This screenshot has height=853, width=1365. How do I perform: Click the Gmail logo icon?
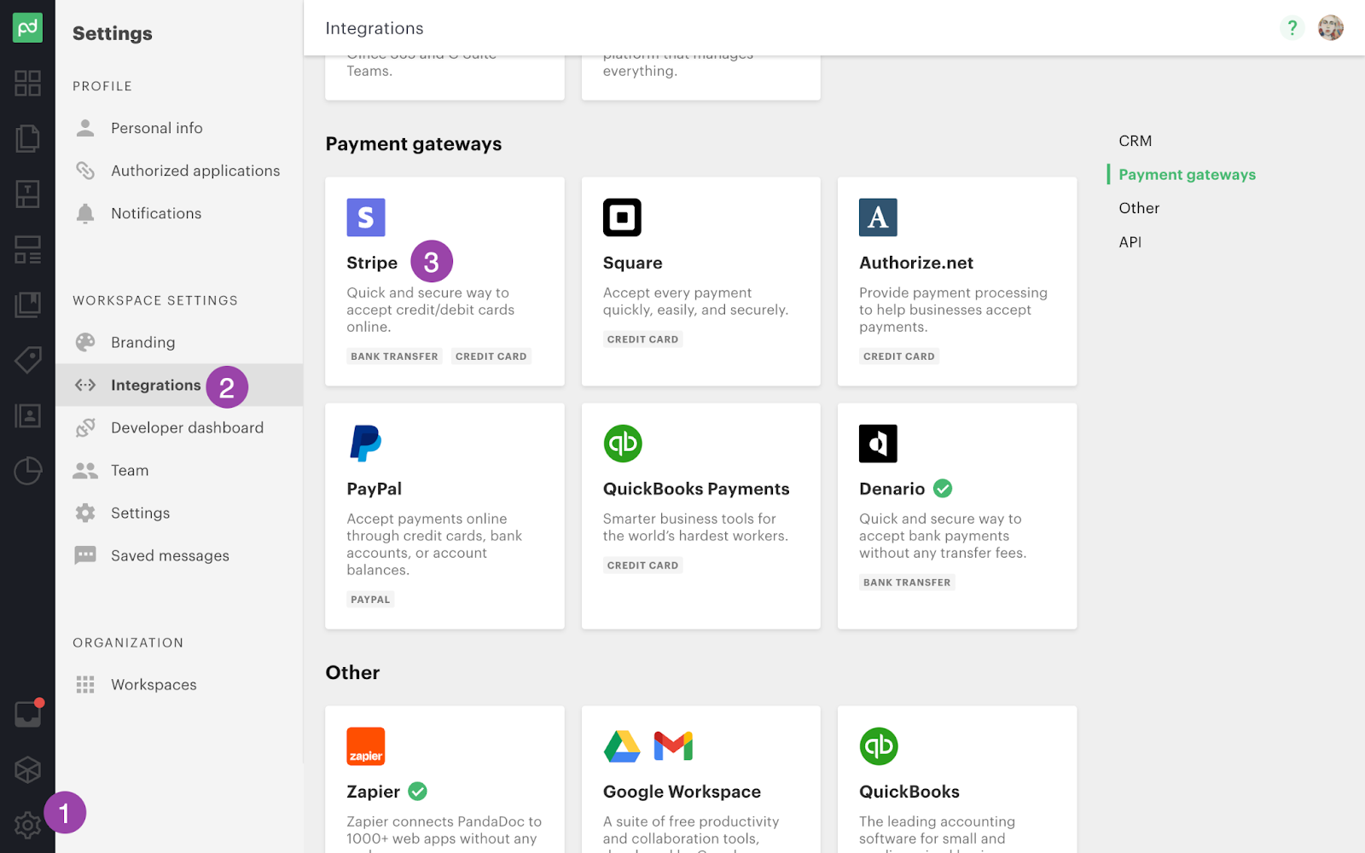(673, 746)
